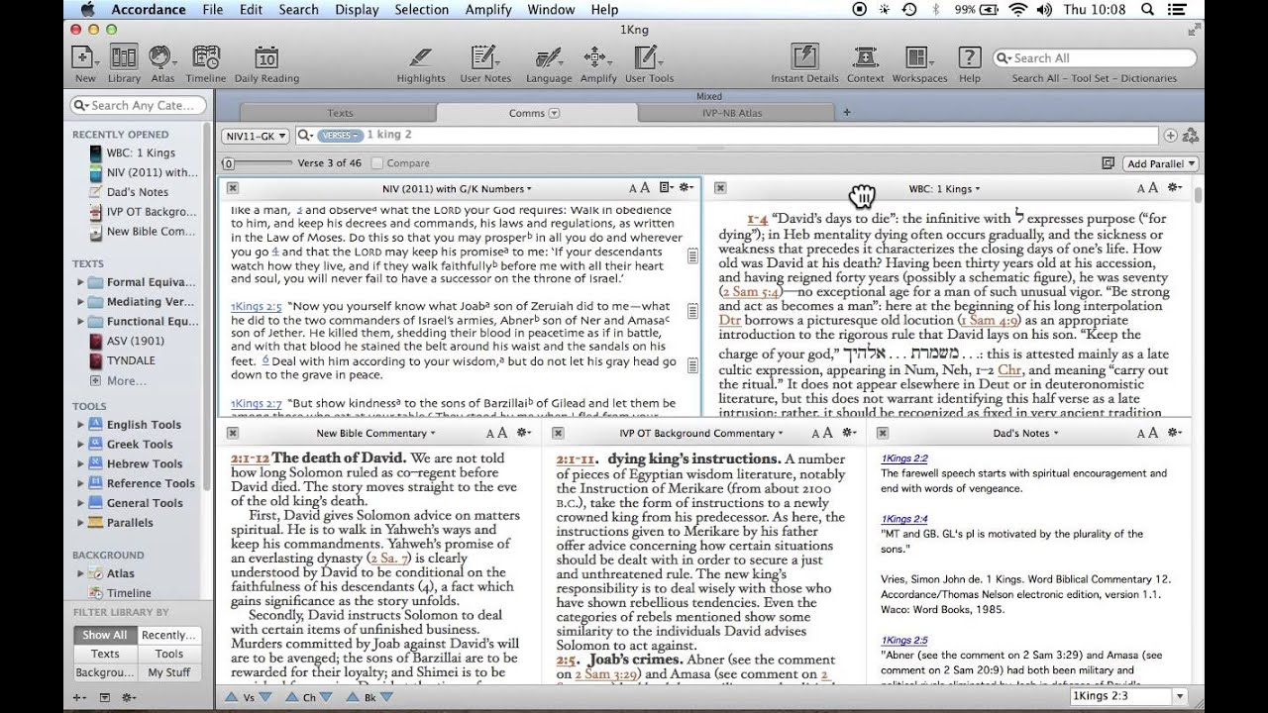Image resolution: width=1268 pixels, height=713 pixels.
Task: Add a new tab with plus button
Action: point(846,113)
